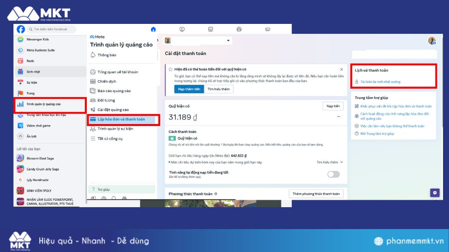Image resolution: width=449 pixels, height=252 pixels.
Task: Open the Facebook Home tab icon
Action: pyautogui.click(x=153, y=29)
